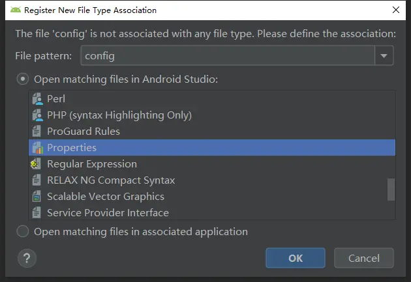411x282 pixels.
Task: Click the file type list scrollbar thumb
Action: point(391,190)
